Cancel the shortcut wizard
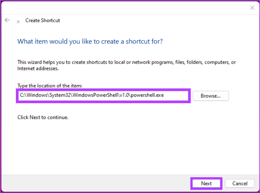 point(240,183)
